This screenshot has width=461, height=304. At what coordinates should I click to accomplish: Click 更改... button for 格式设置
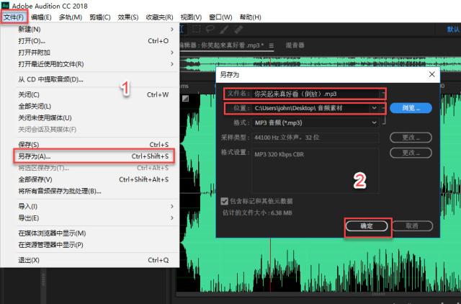pos(411,153)
